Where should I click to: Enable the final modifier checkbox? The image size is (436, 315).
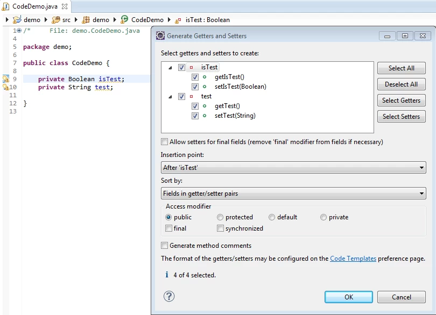coord(168,228)
